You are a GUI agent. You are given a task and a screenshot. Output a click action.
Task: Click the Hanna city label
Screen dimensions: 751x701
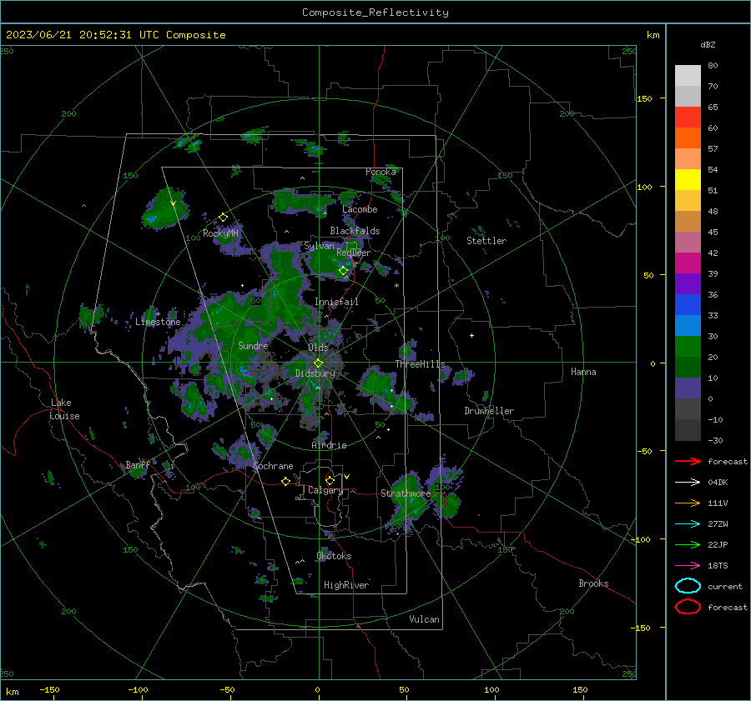tap(583, 372)
